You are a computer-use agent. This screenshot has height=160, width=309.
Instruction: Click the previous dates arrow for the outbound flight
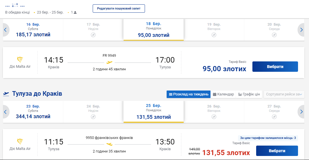click(x=5, y=30)
